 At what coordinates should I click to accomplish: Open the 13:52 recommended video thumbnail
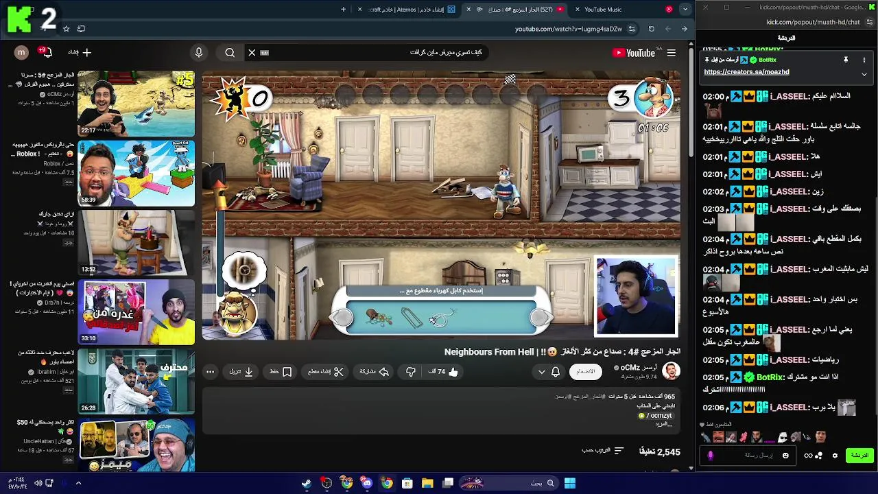(x=136, y=242)
